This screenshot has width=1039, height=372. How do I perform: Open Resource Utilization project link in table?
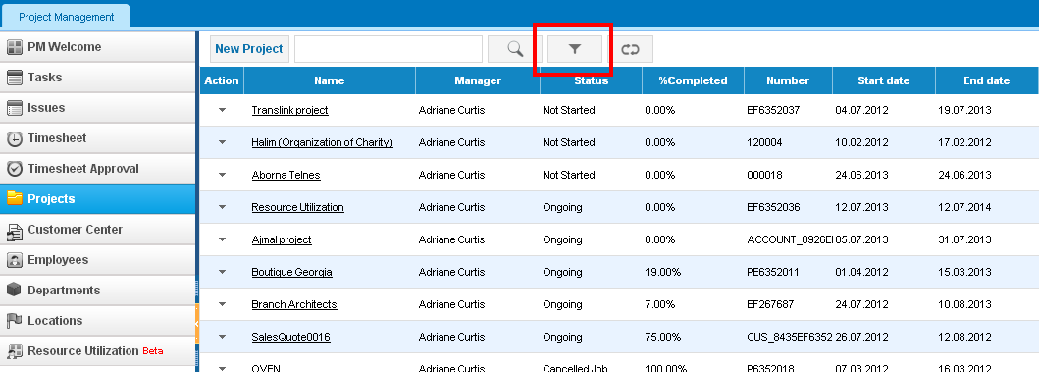click(x=297, y=207)
